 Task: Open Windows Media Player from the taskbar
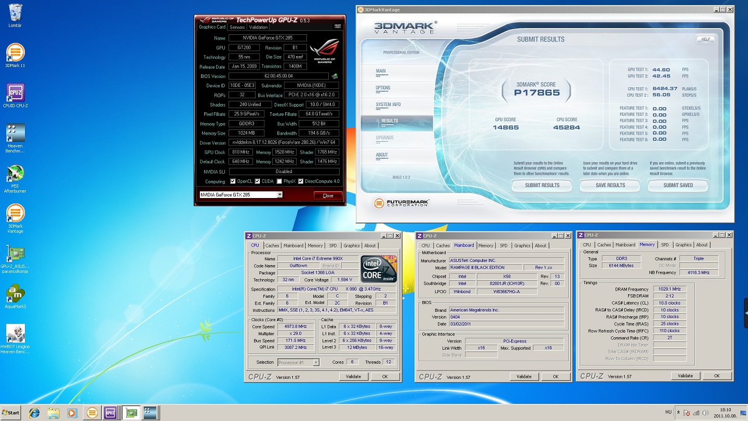[72, 413]
